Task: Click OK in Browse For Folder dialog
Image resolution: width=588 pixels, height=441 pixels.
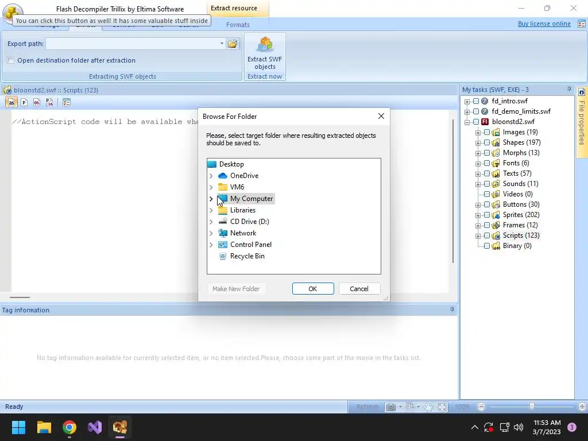Action: [x=313, y=289]
